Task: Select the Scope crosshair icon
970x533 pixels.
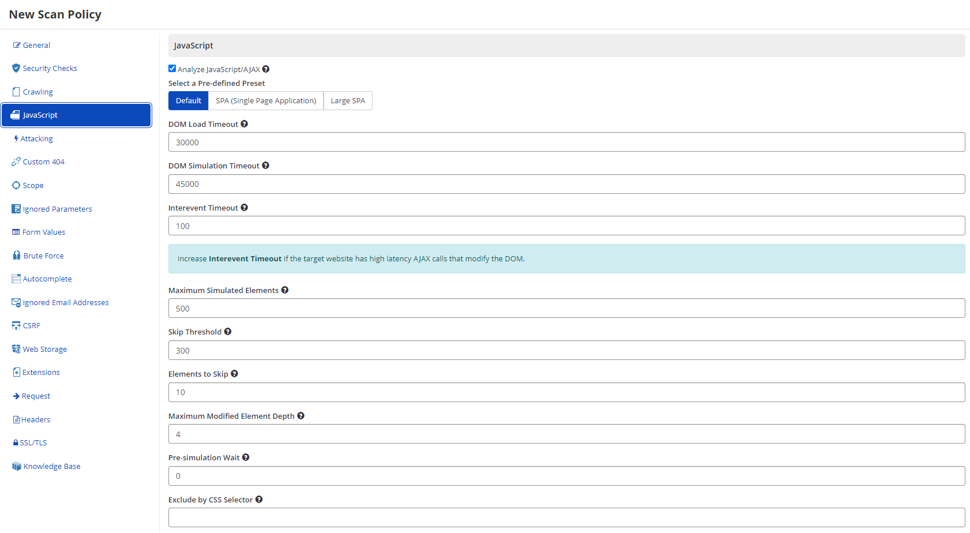Action: 16,185
